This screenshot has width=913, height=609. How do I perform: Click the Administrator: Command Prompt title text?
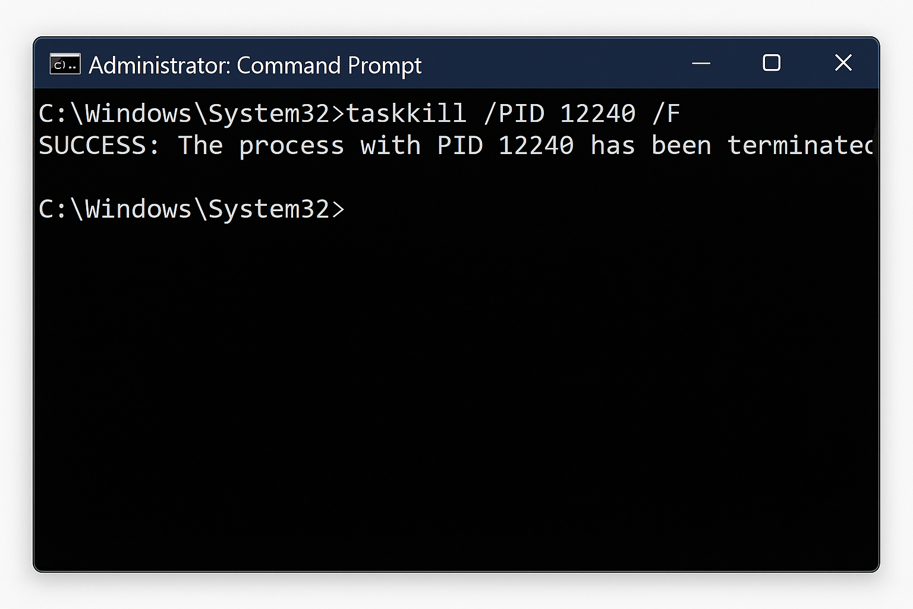(254, 65)
